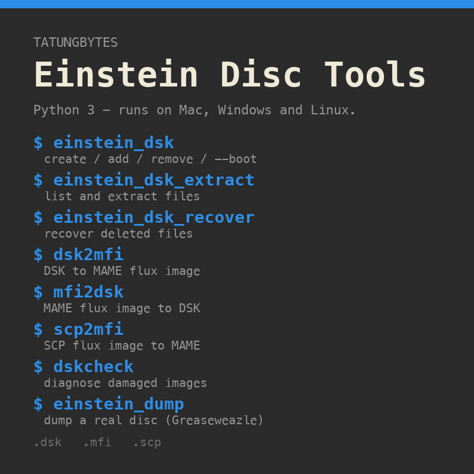Click the mfi2dsk command name

point(88,292)
